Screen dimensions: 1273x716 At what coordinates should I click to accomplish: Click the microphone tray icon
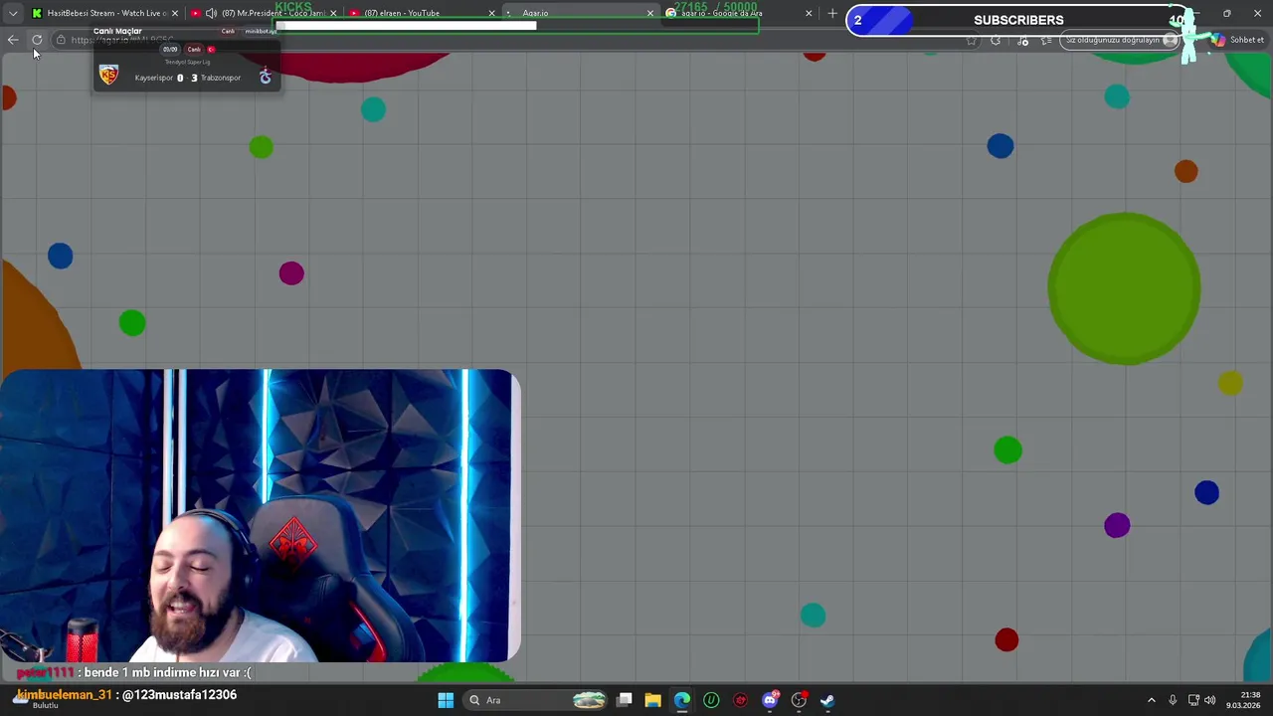pos(1173,700)
